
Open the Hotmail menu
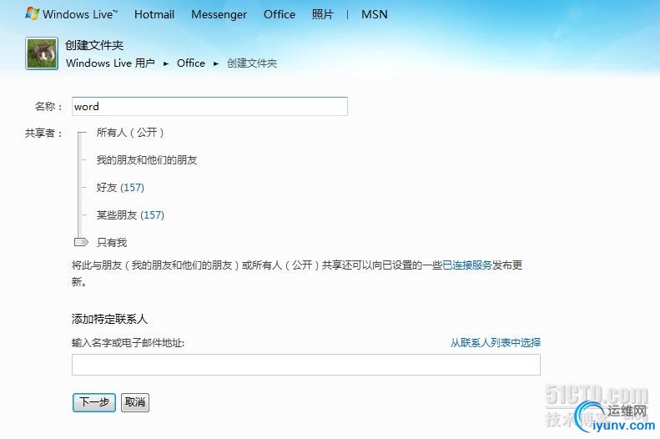click(x=154, y=14)
